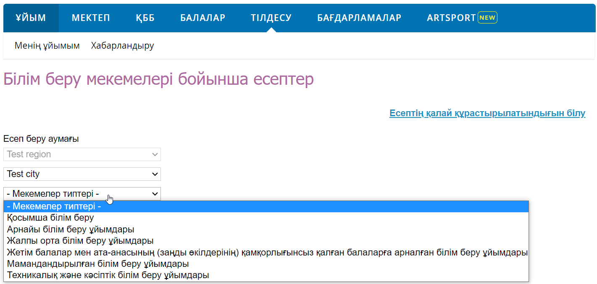Switch to the МЕКТЕП tab

point(91,18)
